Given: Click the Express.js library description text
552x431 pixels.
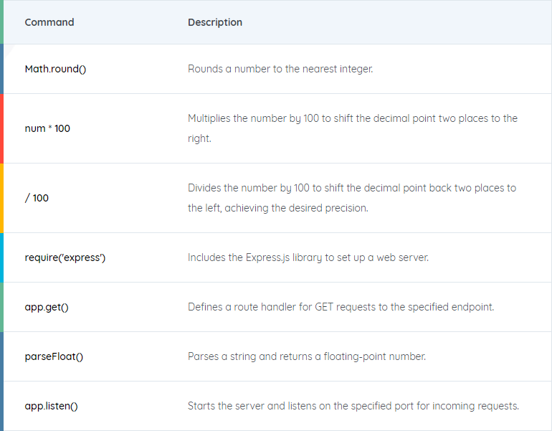Looking at the screenshot, I should [x=308, y=257].
